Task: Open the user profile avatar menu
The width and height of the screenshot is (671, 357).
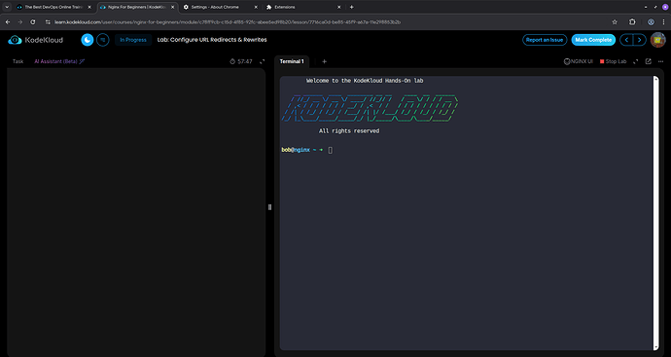Action: pyautogui.click(x=657, y=40)
